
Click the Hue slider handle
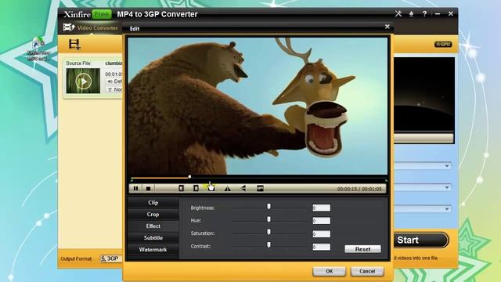click(269, 219)
